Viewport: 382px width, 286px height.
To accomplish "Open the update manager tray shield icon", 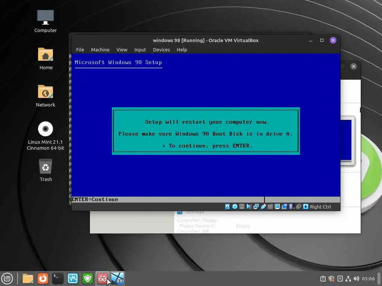I will pos(331,279).
